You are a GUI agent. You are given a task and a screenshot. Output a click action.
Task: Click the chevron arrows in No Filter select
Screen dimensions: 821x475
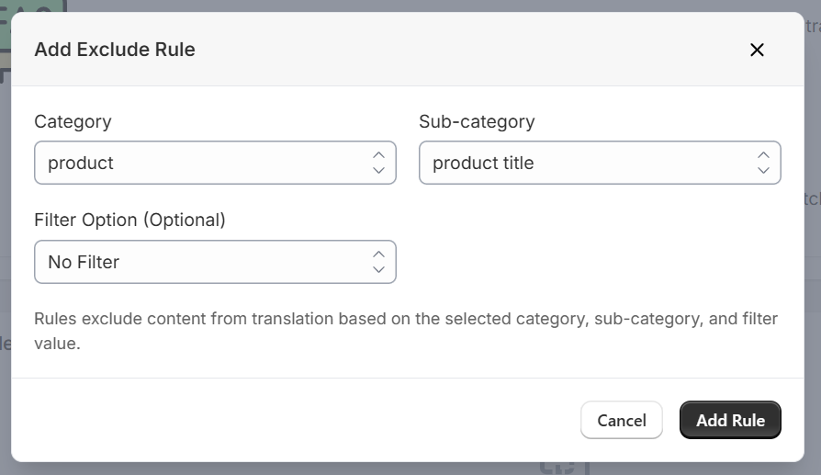(378, 262)
